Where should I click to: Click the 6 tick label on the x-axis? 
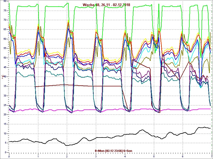pyautogui.click(x=183, y=156)
